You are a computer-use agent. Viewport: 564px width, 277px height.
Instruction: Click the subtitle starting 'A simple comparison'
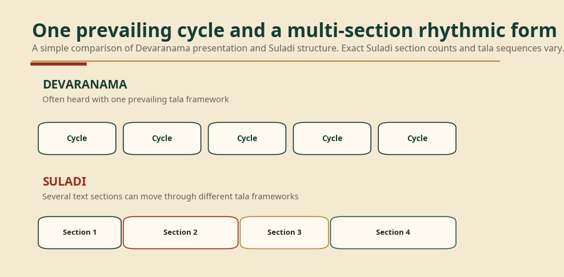(298, 48)
